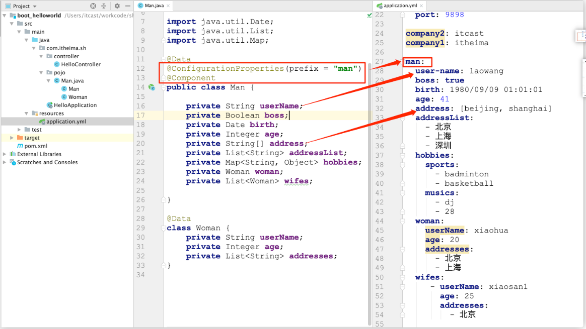Click the pom.xml Maven icon

coord(20,146)
